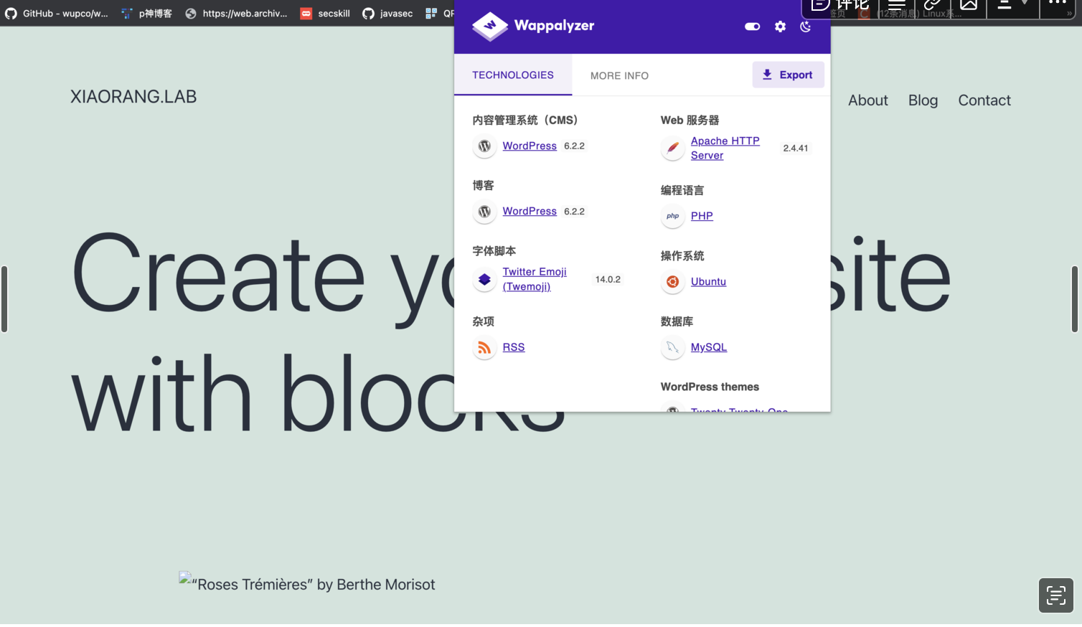Click the orange RSS icon

coord(484,348)
